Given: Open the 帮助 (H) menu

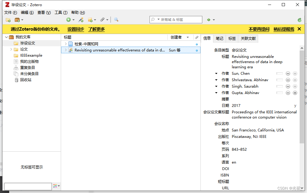Looking at the screenshot, I should 78,13.
